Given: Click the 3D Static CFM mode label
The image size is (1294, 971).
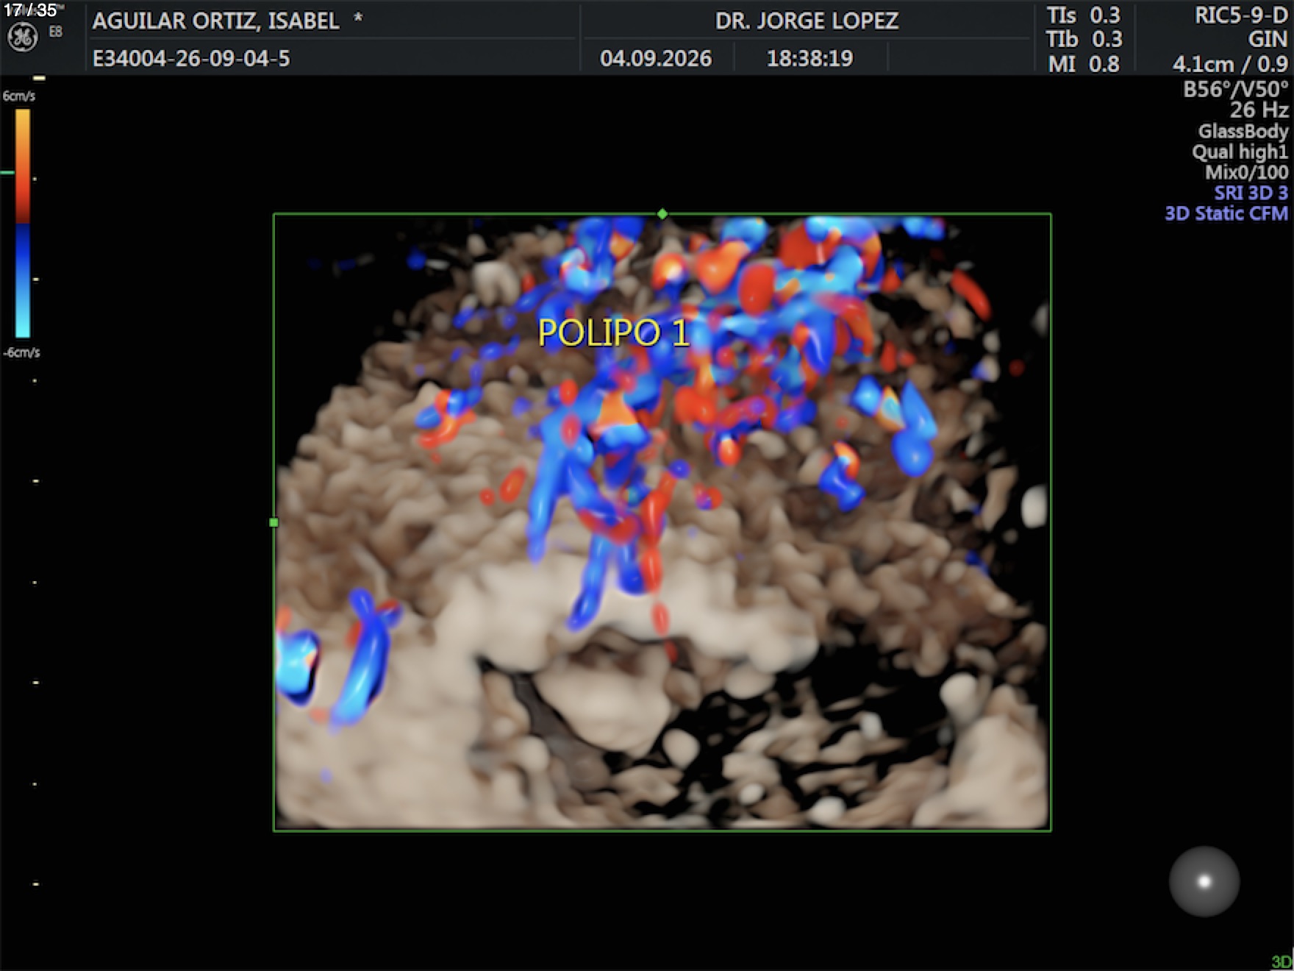Looking at the screenshot, I should tap(1226, 213).
